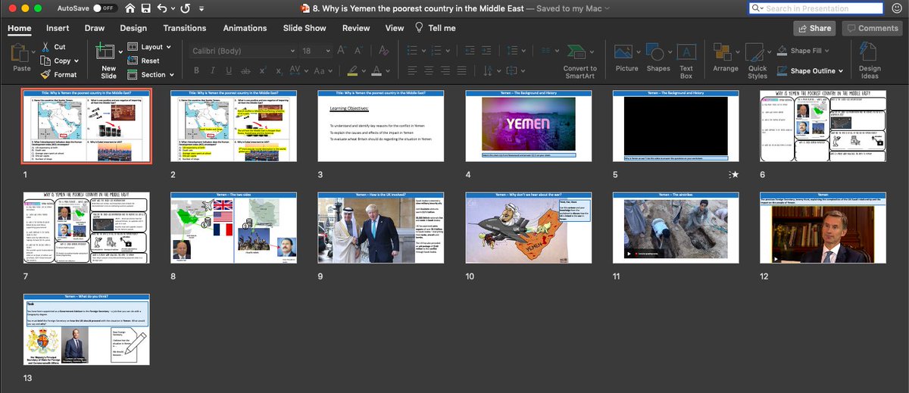Open the Copy dropdown arrow
909x393 pixels.
coord(77,61)
